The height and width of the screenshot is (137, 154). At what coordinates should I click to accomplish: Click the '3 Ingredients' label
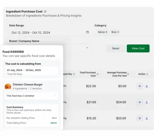click(20, 89)
